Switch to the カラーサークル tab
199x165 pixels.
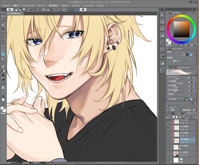175,13
